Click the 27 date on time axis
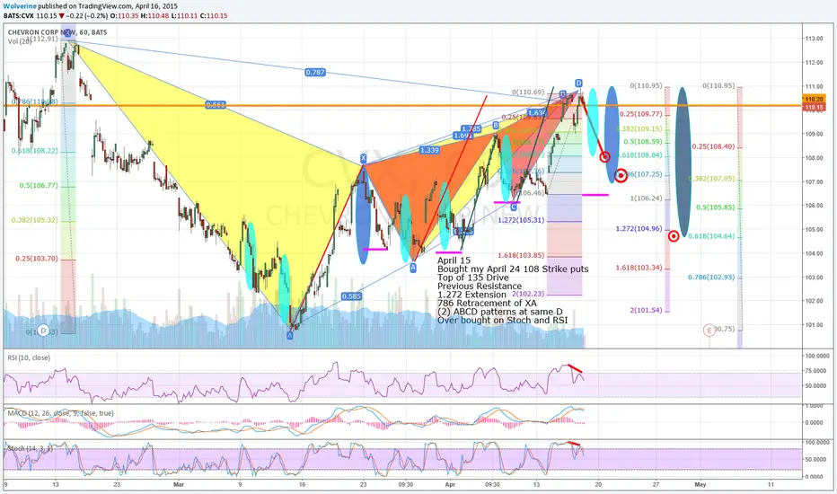This screenshot has width=837, height=494. click(x=656, y=484)
